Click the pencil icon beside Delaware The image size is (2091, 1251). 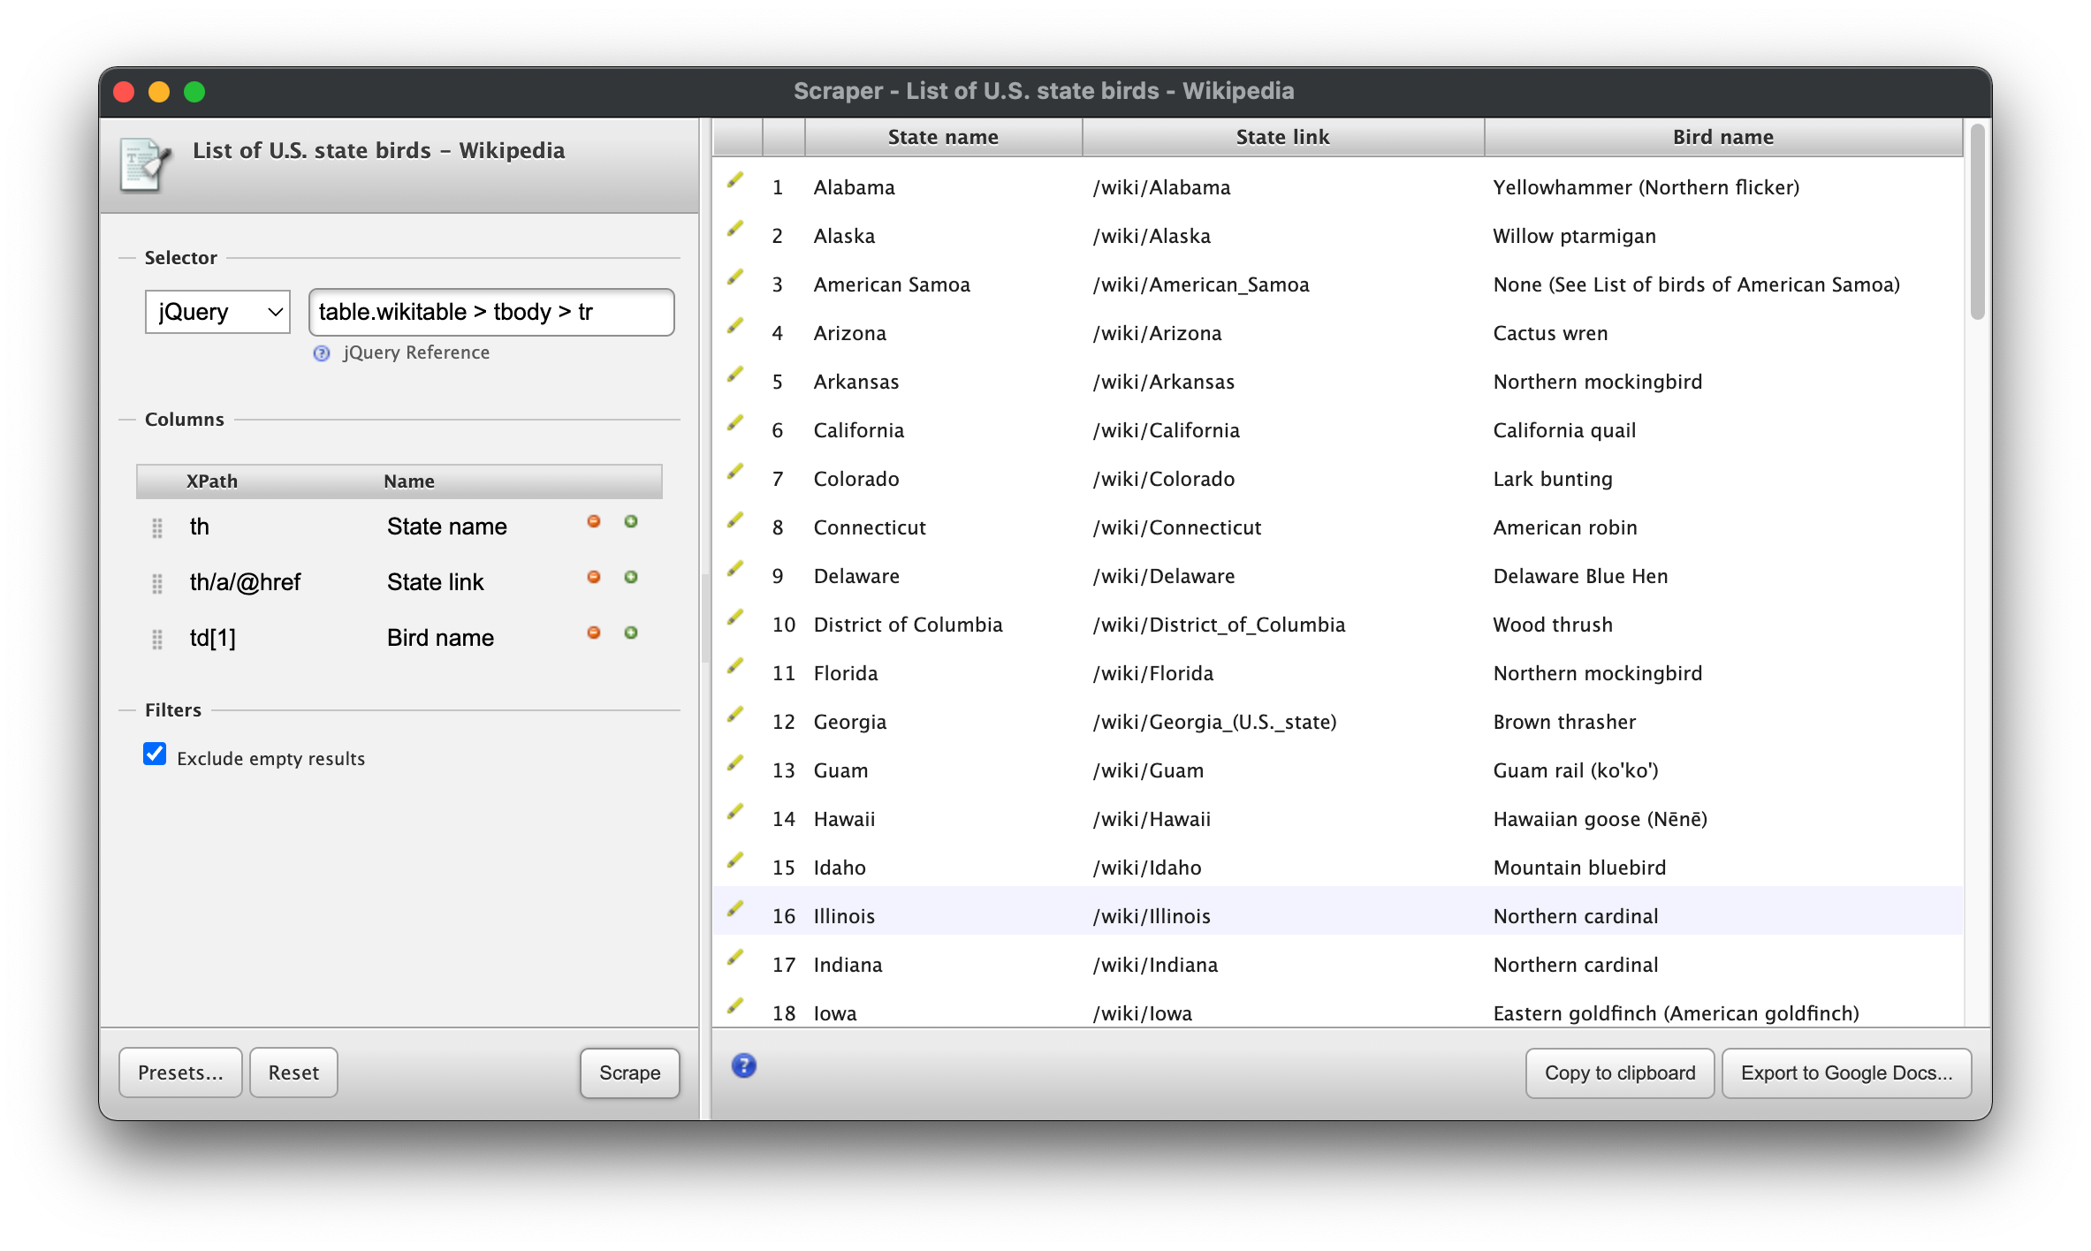(735, 569)
